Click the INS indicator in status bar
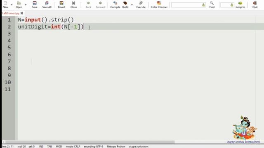This screenshot has height=148, width=264. click(41, 146)
